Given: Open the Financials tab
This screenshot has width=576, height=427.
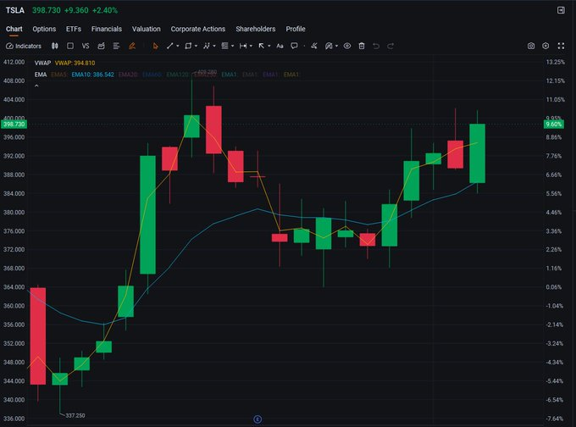Looking at the screenshot, I should 107,29.
